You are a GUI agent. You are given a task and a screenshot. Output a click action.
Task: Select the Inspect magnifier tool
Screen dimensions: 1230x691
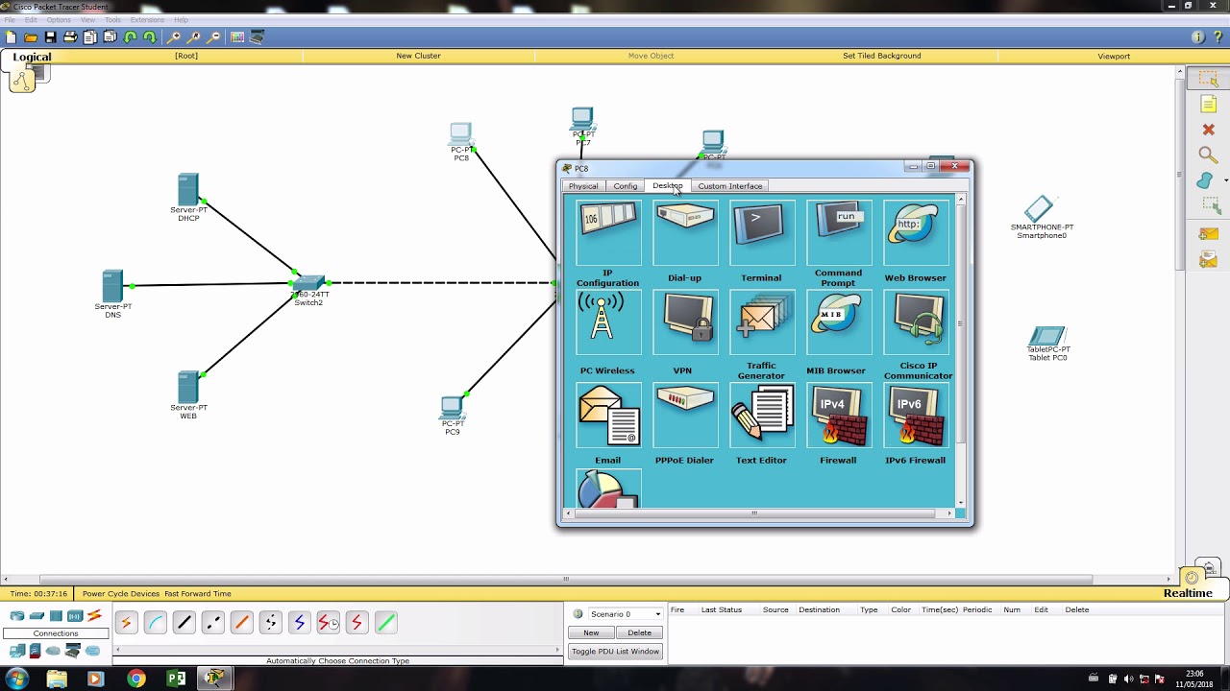coord(1208,155)
